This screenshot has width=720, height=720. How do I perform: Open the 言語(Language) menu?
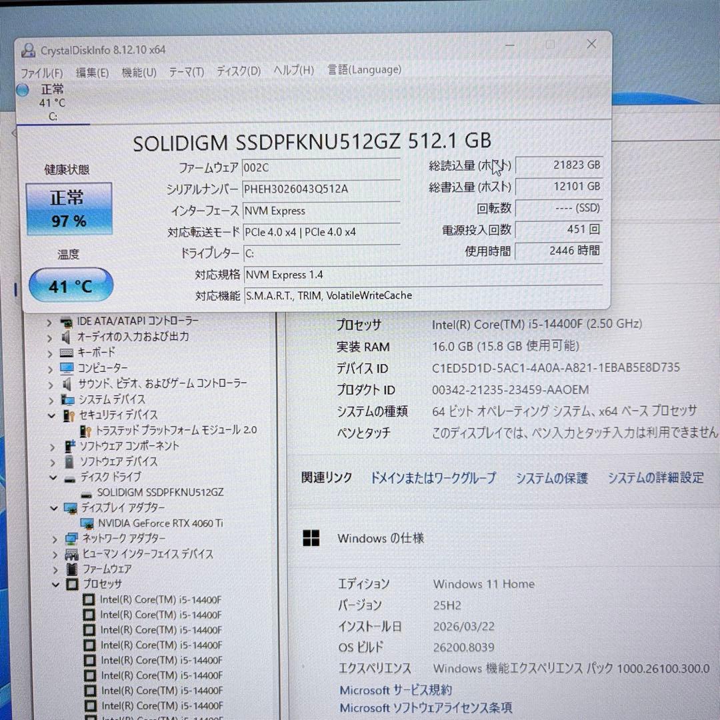363,70
